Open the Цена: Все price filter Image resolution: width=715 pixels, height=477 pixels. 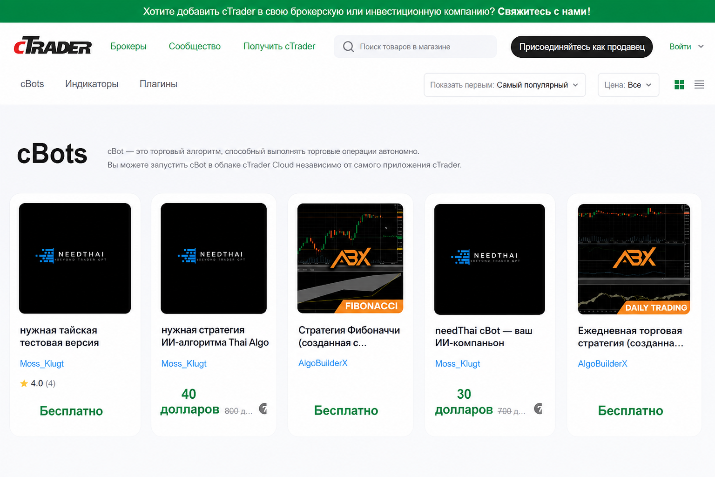pyautogui.click(x=628, y=85)
